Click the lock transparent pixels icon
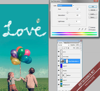The width and height of the screenshot is (100, 91). 62,48
